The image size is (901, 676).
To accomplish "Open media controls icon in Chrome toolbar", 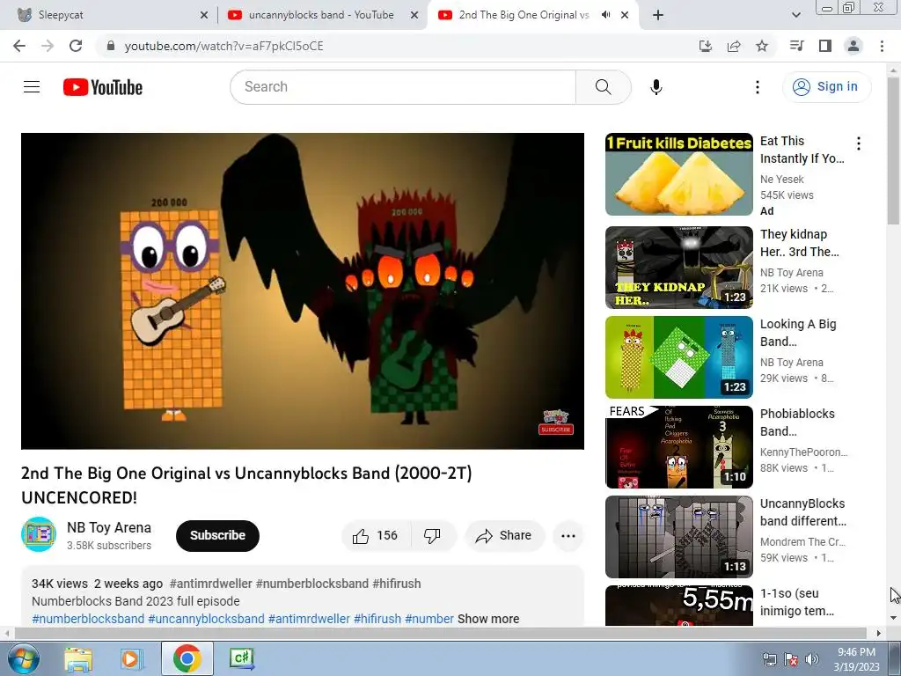I will click(x=796, y=46).
